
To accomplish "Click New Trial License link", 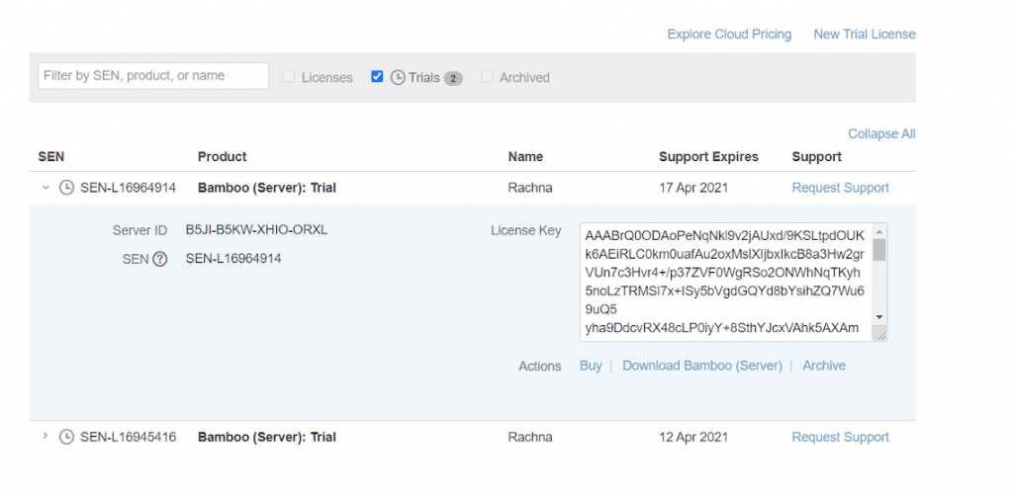I will coord(864,35).
